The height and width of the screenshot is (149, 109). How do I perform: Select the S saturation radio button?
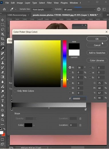70,72
